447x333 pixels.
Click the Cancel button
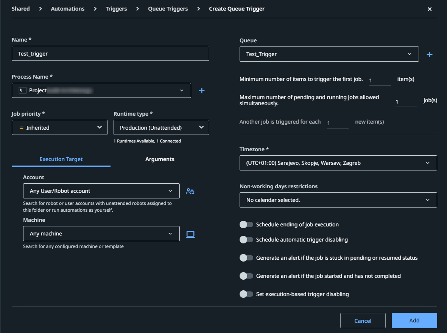(363, 321)
